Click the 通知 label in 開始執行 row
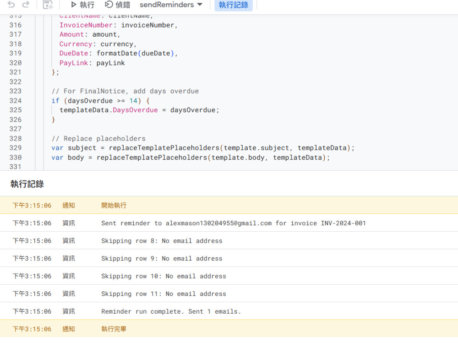 (x=69, y=206)
